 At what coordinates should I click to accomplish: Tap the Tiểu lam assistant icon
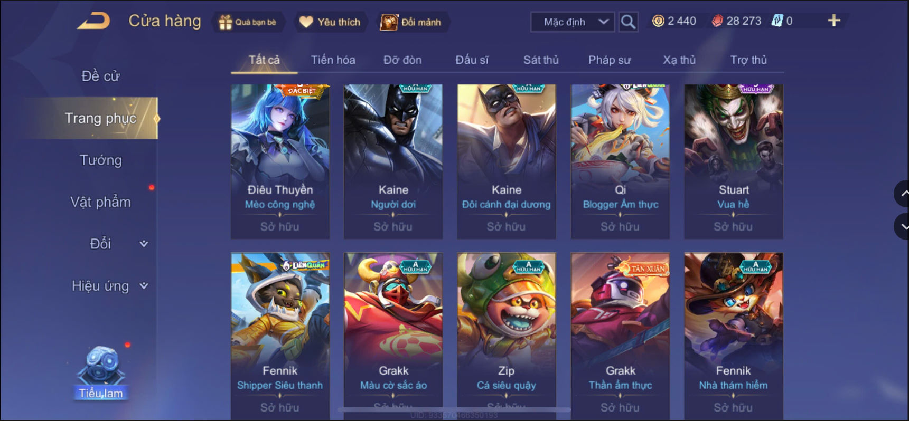click(101, 372)
